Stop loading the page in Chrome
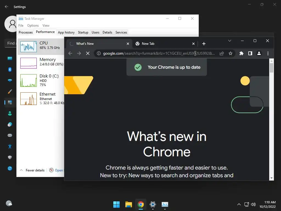This screenshot has width=281, height=211. point(88,53)
